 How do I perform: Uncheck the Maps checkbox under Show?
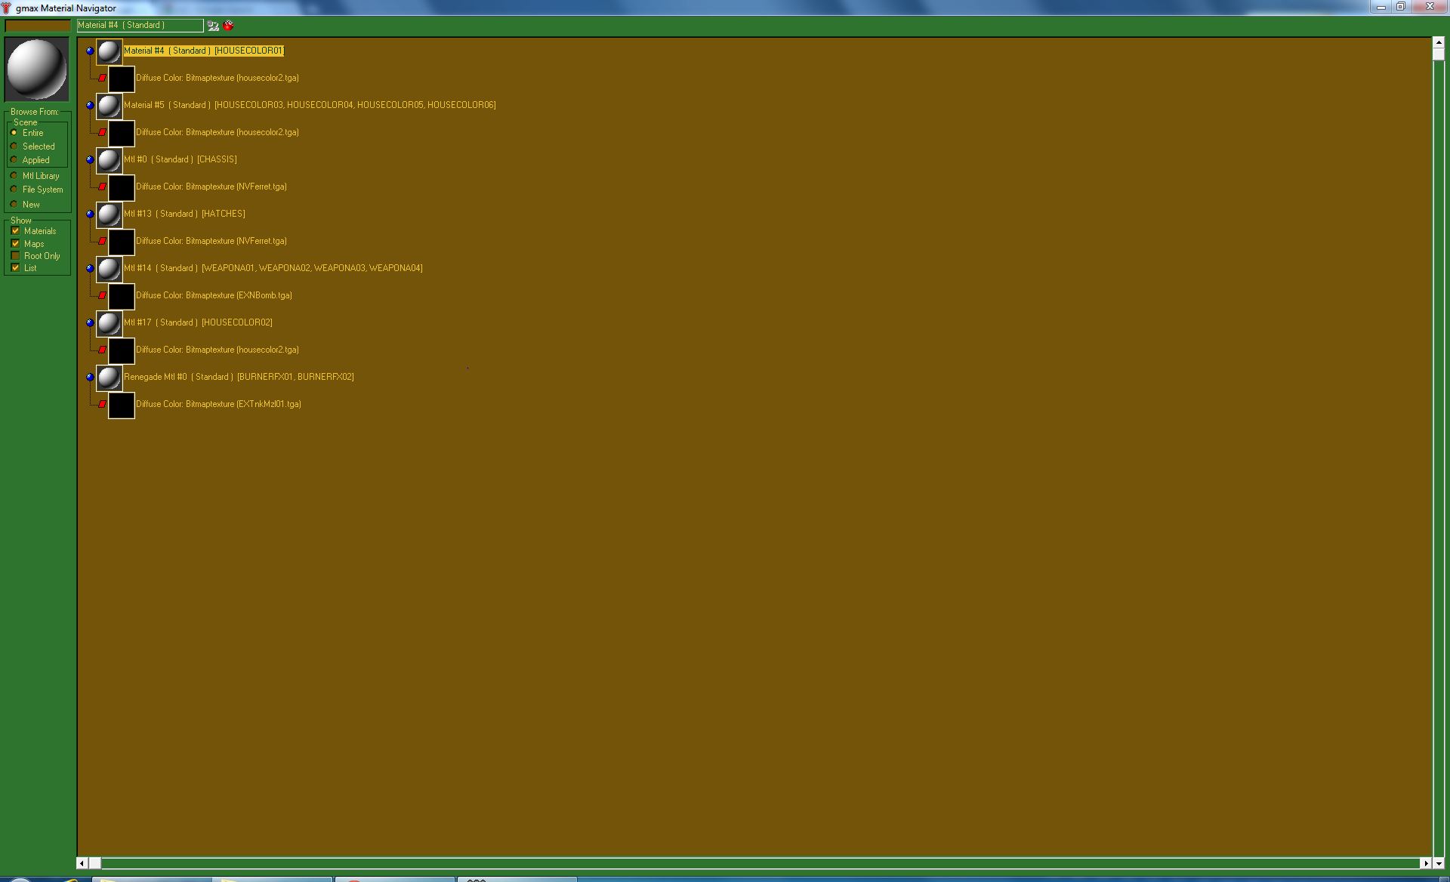(15, 243)
